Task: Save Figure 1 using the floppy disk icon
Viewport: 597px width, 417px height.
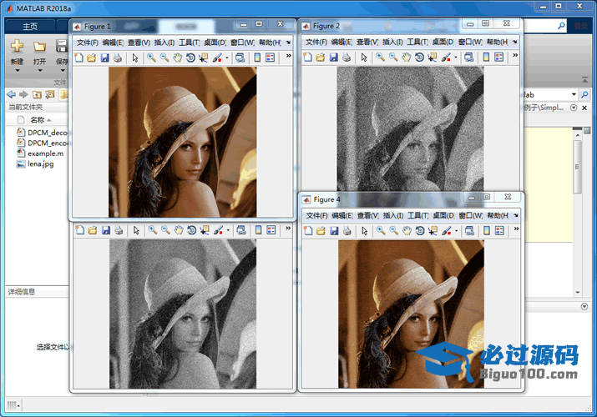Action: coord(104,58)
